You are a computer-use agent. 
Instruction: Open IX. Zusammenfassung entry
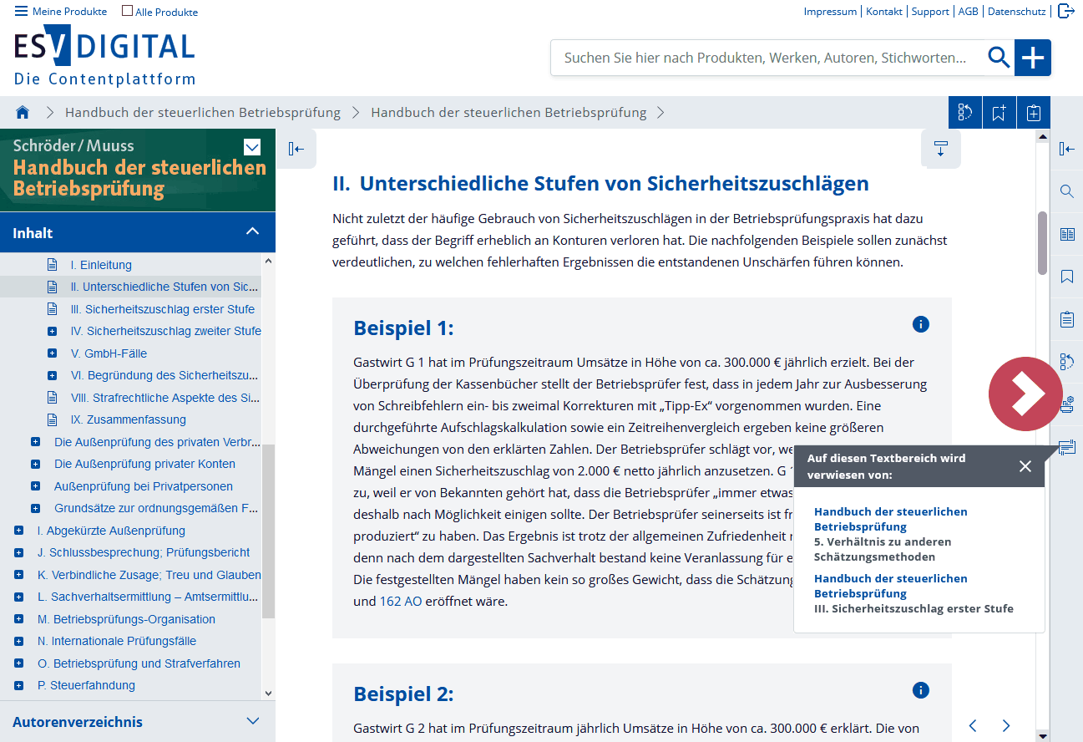click(129, 419)
